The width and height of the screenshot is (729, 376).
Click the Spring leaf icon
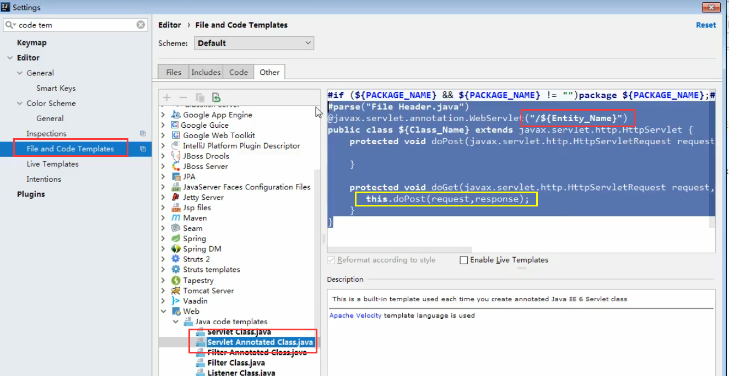176,238
